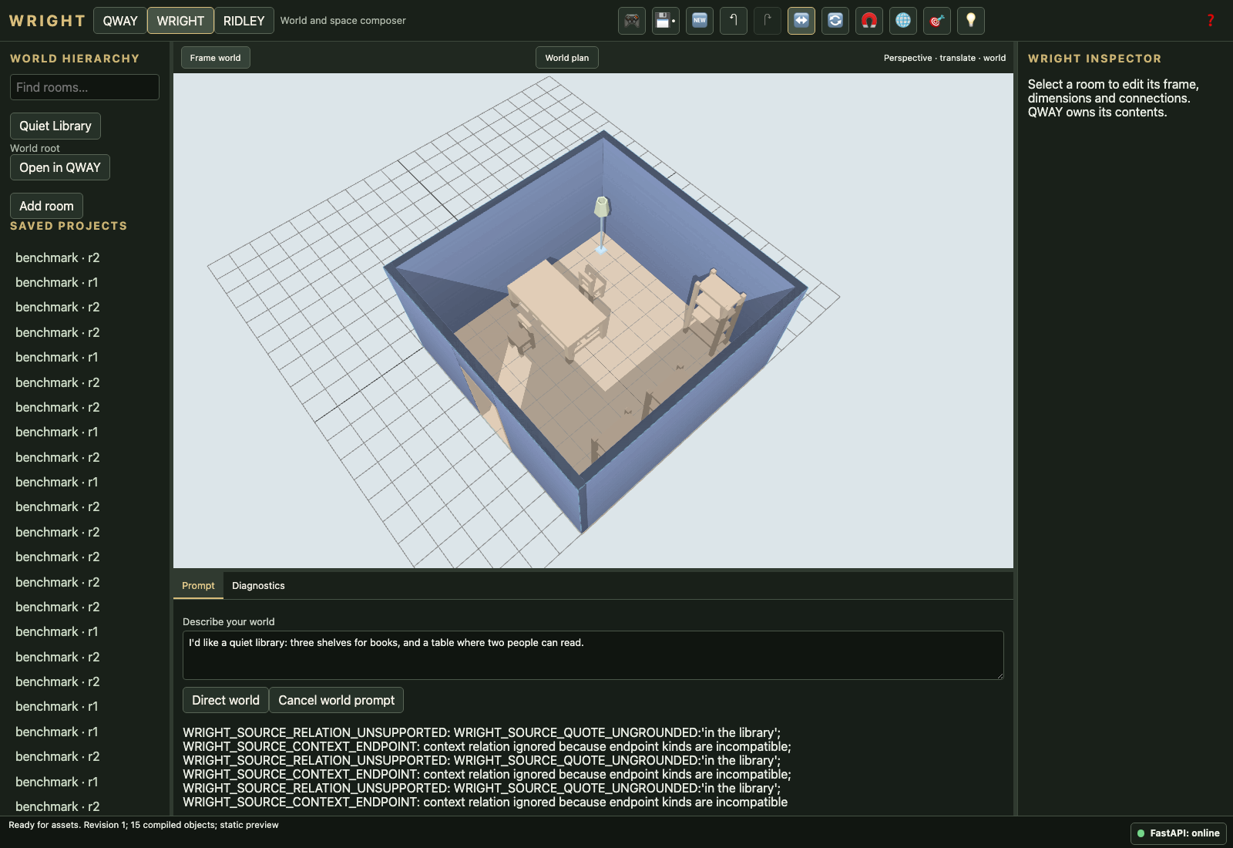Click the game controller icon

coord(632,21)
